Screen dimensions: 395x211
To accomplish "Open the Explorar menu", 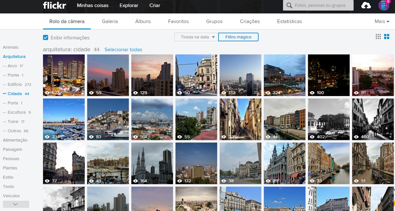I will (x=129, y=5).
